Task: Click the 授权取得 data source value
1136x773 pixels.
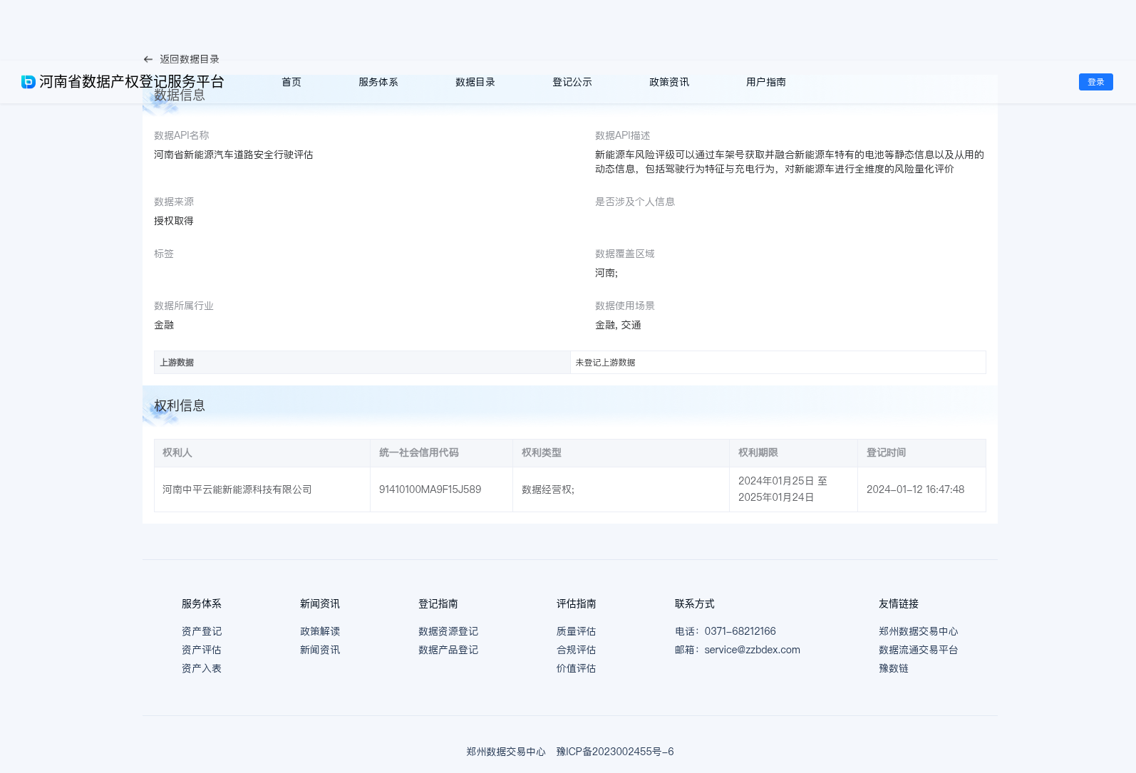Action: pos(174,221)
